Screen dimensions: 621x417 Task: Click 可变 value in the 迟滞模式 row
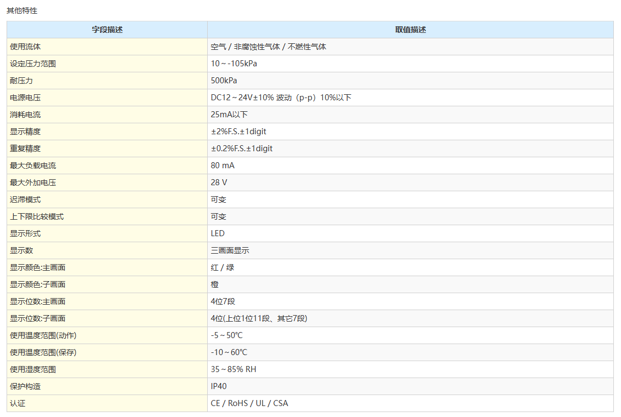pos(219,199)
